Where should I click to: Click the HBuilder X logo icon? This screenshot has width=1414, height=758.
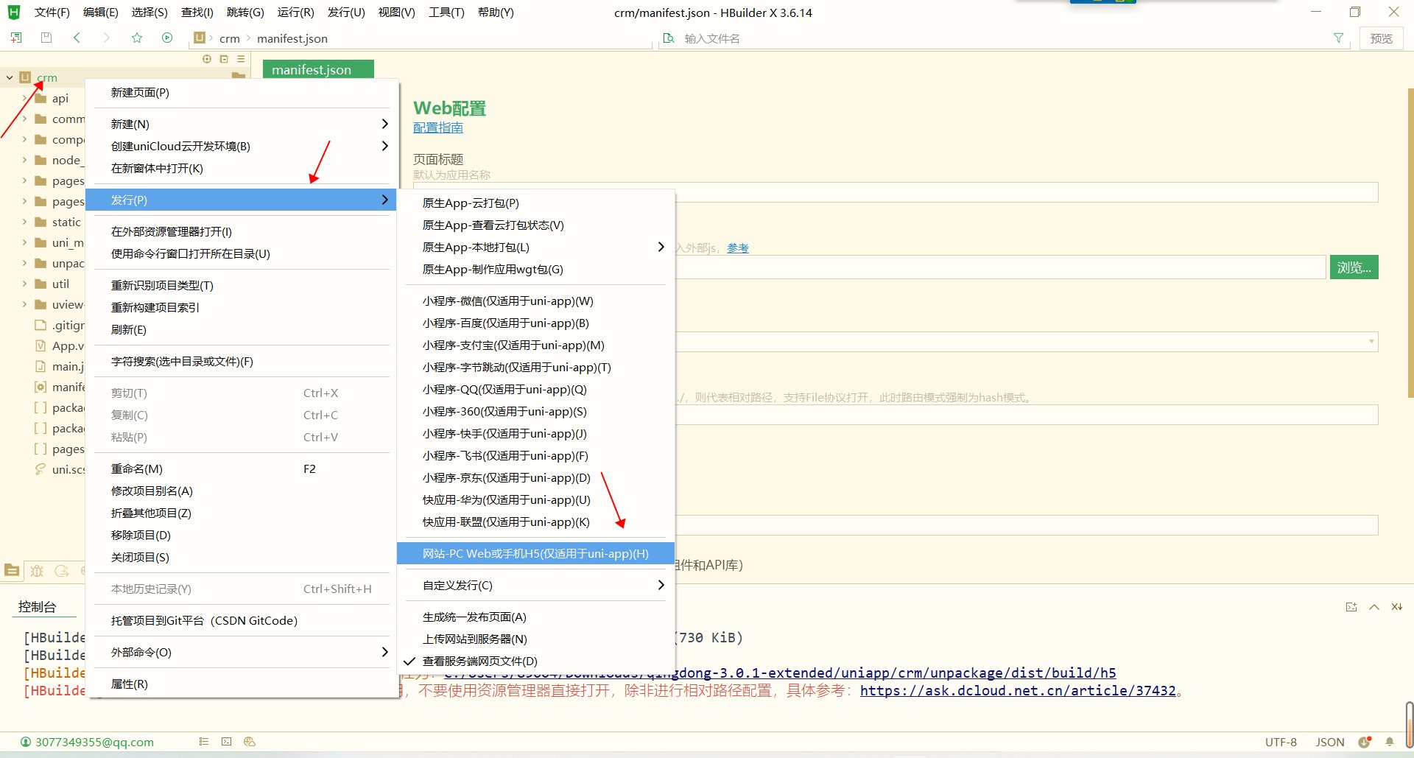[x=13, y=12]
